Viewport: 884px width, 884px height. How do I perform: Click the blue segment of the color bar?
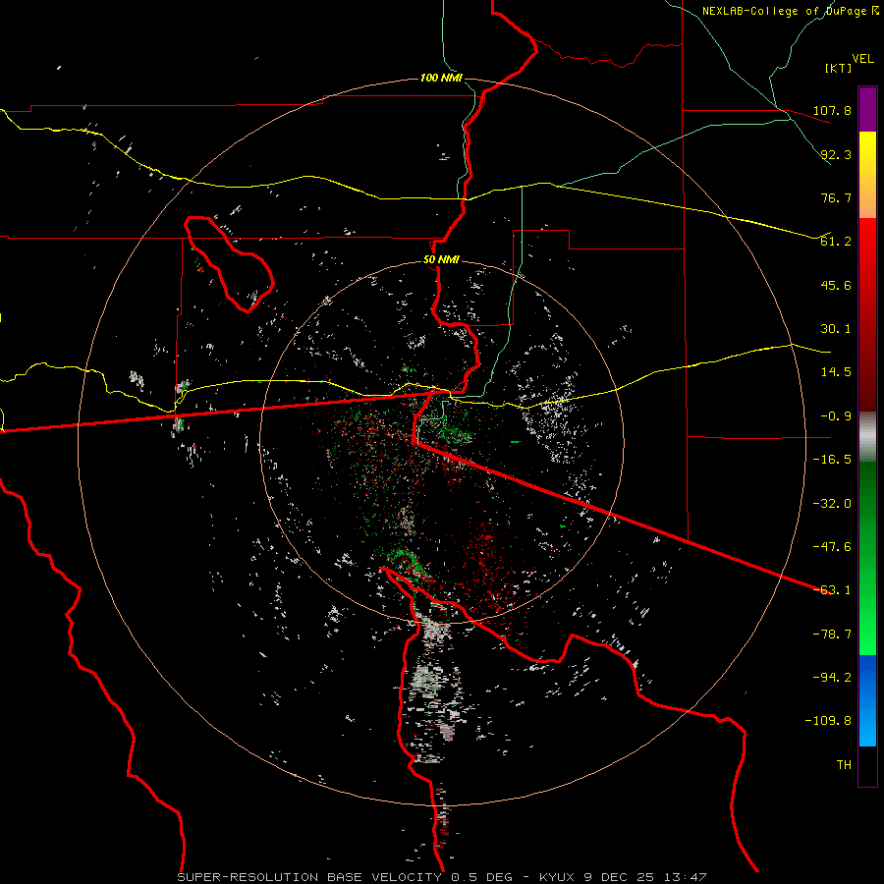pos(867,700)
